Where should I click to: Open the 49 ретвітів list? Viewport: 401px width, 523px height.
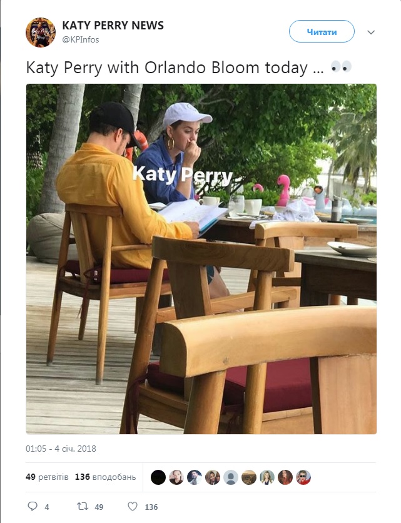pos(47,477)
